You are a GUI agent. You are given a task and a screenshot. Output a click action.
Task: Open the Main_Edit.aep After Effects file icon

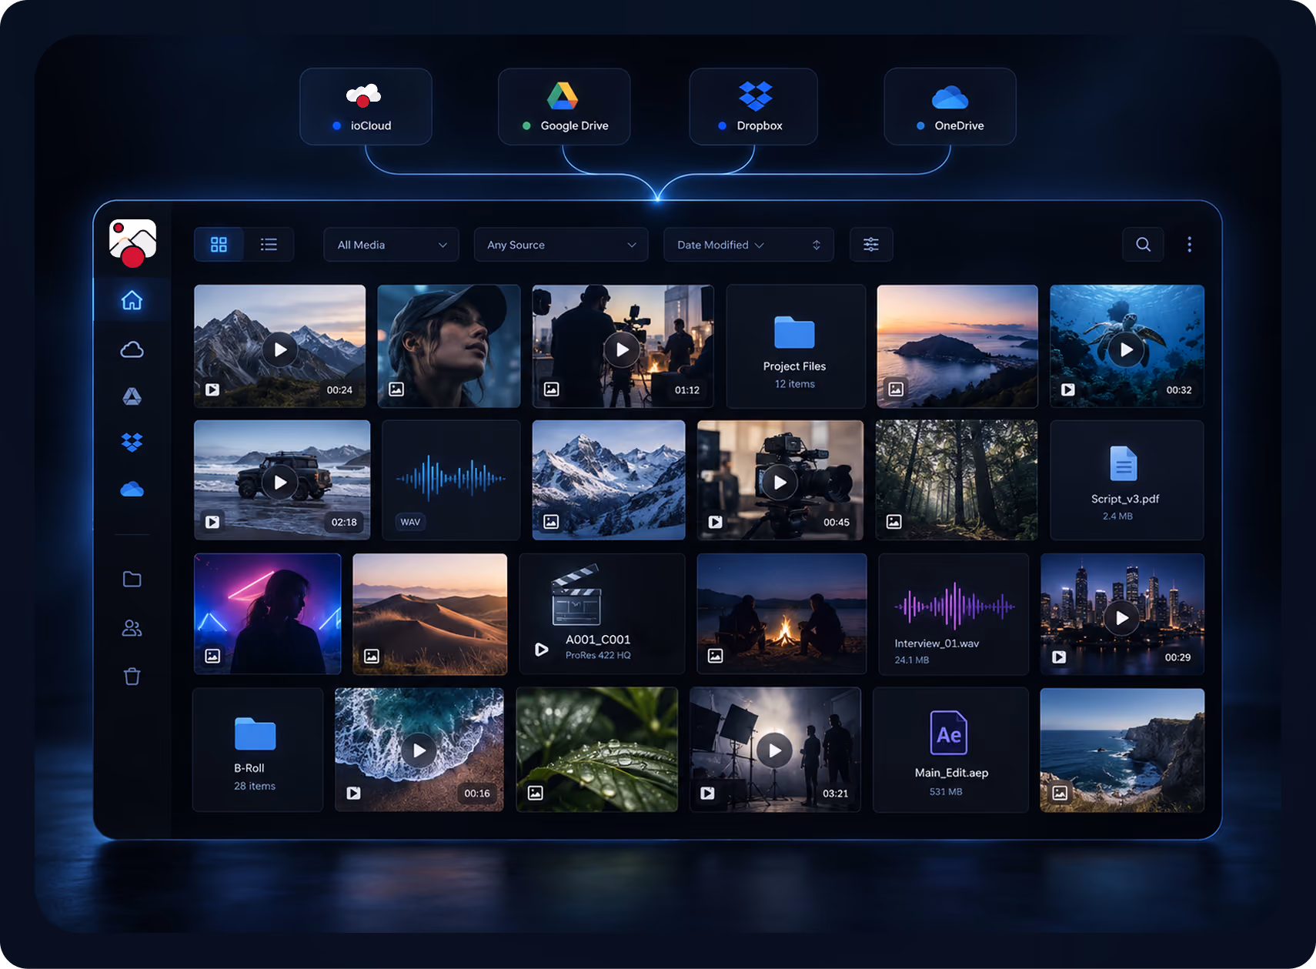(949, 733)
